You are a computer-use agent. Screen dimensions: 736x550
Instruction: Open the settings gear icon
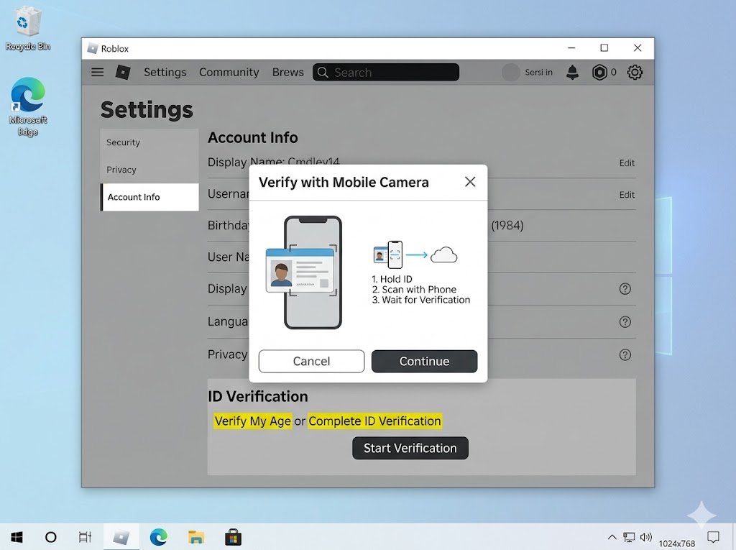pyautogui.click(x=635, y=73)
